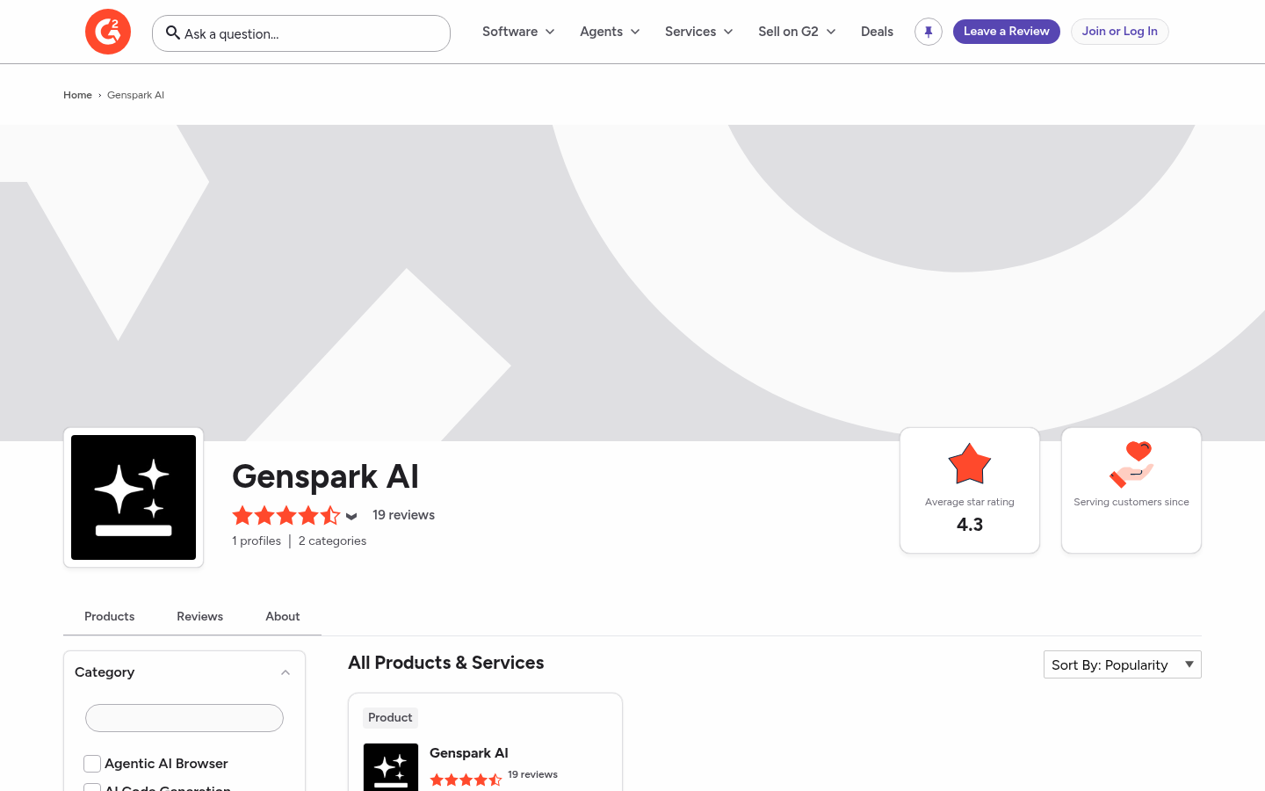Viewport: 1265px width, 791px height.
Task: Go to Home breadcrumb link
Action: [77, 95]
